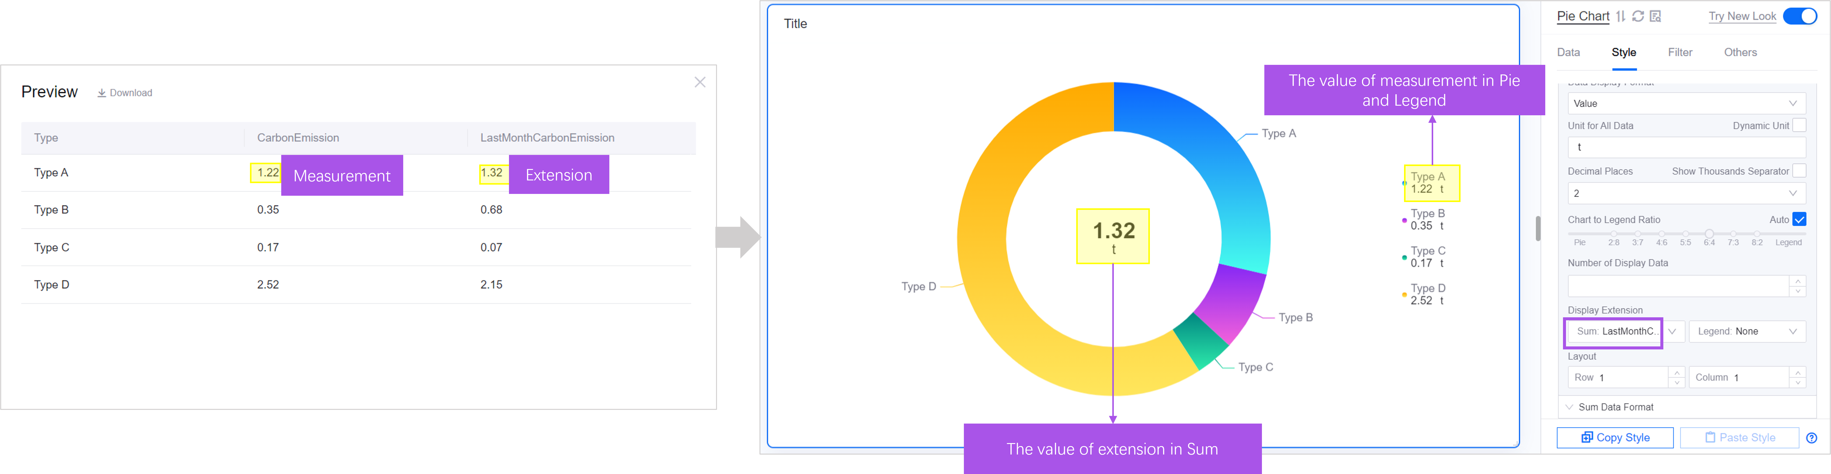Click the refresh icon in panel header
This screenshot has width=1831, height=474.
click(x=1638, y=16)
